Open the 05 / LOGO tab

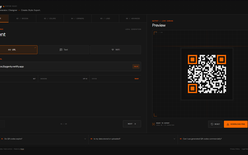coord(105,19)
